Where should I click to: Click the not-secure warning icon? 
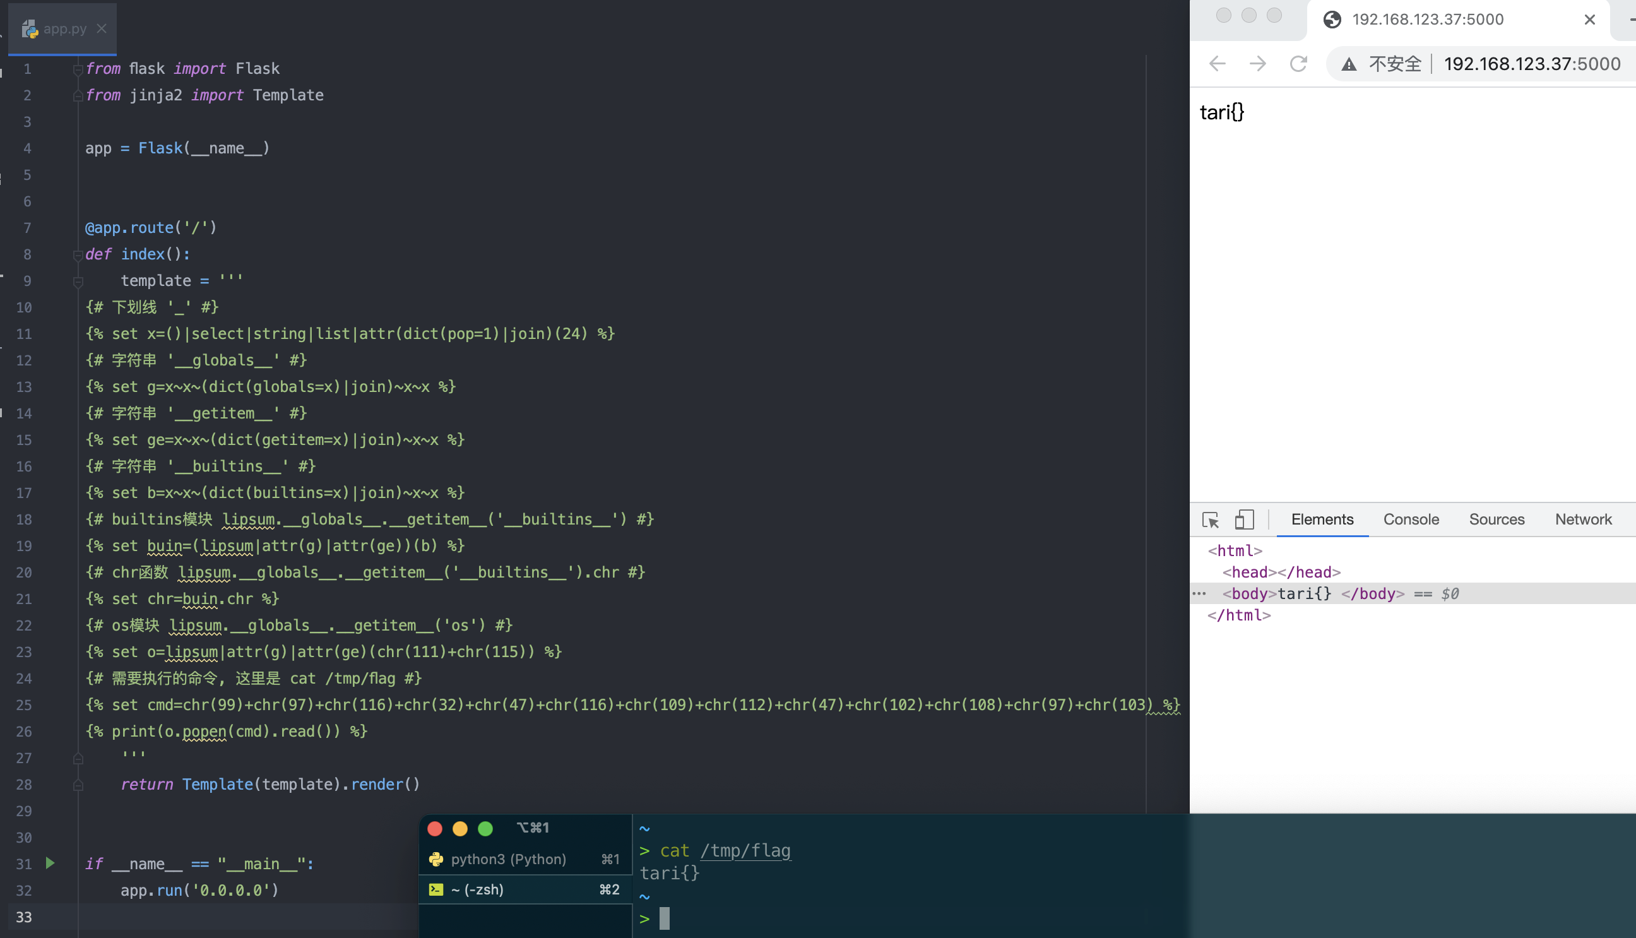pyautogui.click(x=1349, y=64)
